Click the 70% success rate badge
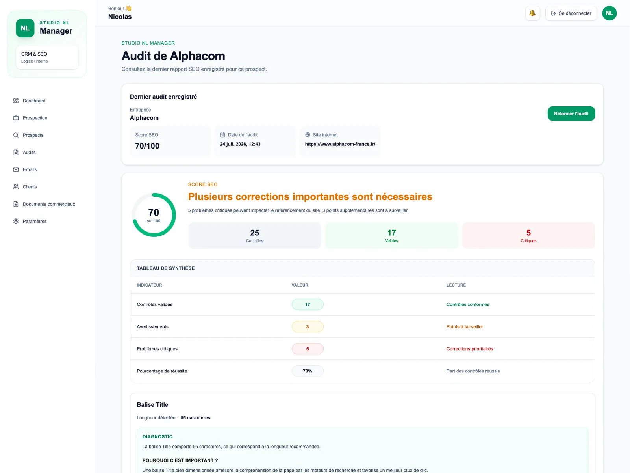This screenshot has width=630, height=473. 308,371
